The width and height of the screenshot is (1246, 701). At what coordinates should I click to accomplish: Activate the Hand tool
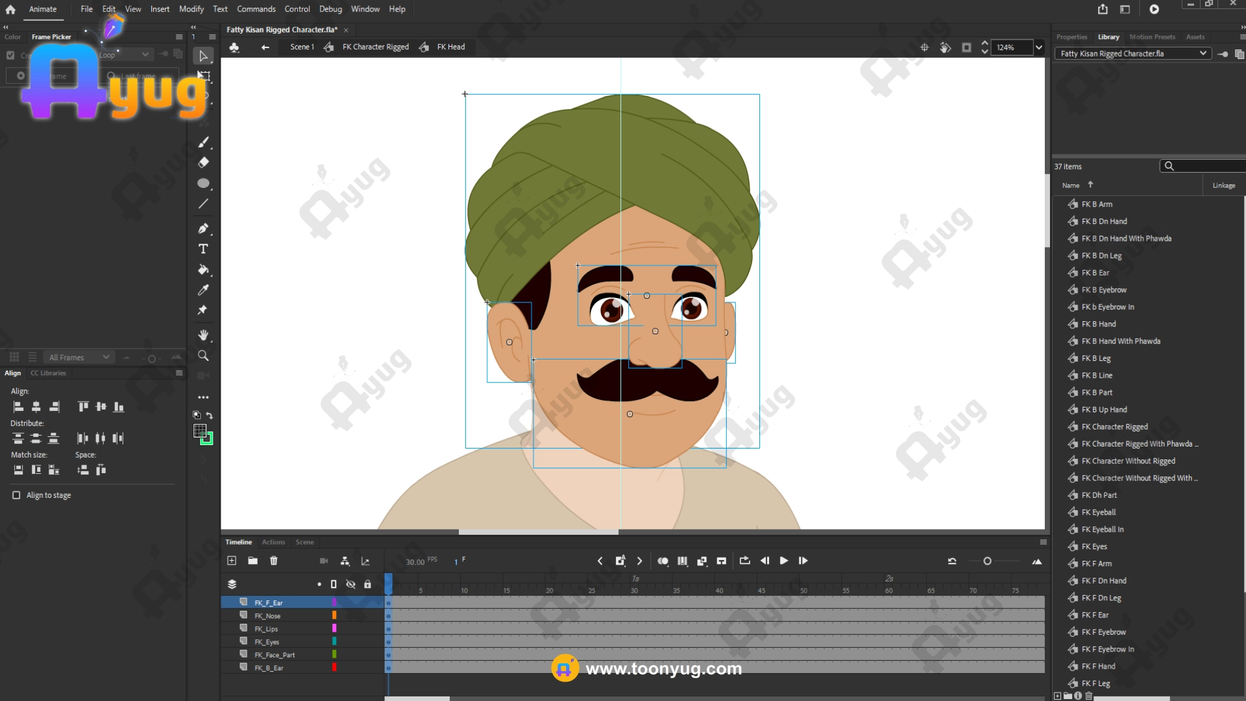[203, 335]
